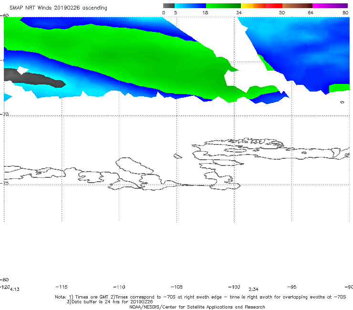Click the longitude label '-100'
353x310 pixels.
click(x=234, y=287)
